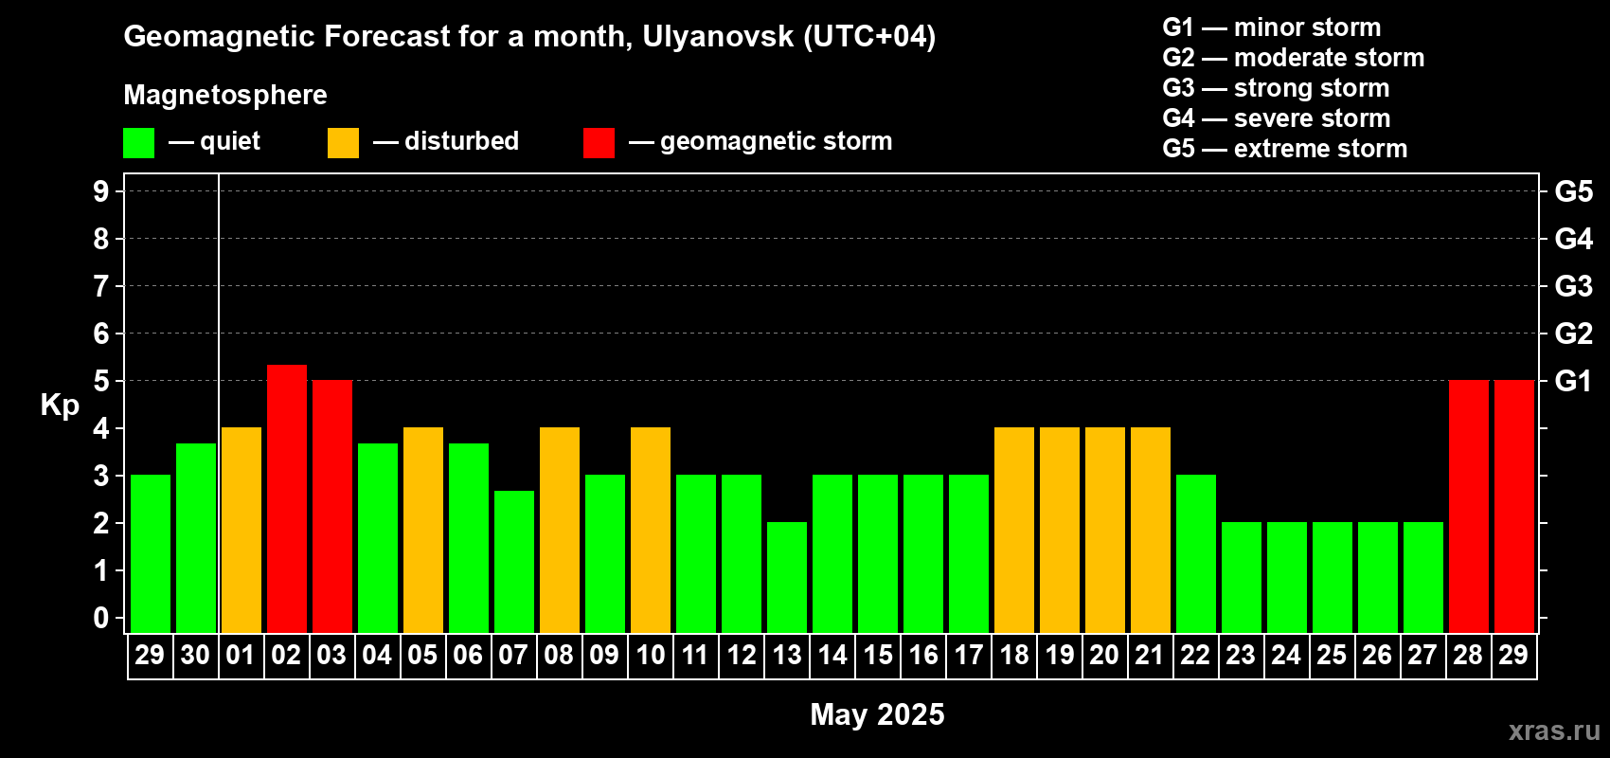1610x758 pixels.
Task: Click the red bar for May 02
Action: (x=287, y=498)
